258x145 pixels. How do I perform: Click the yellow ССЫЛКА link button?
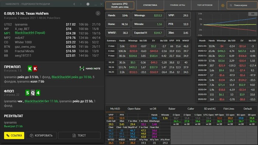(14, 135)
